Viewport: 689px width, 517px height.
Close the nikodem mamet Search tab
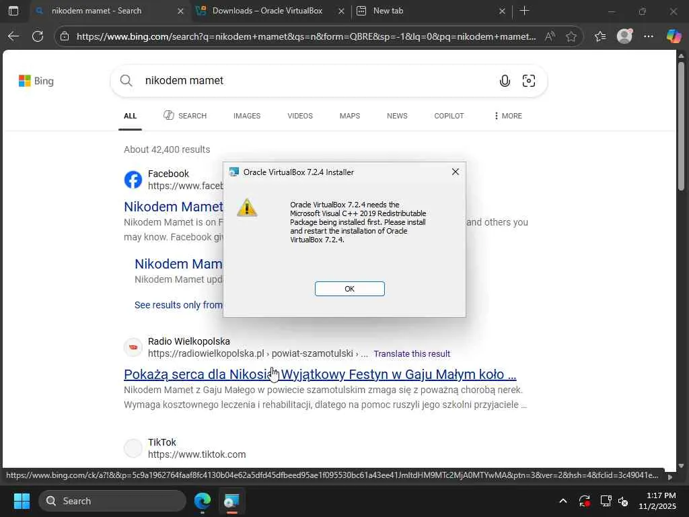(180, 11)
